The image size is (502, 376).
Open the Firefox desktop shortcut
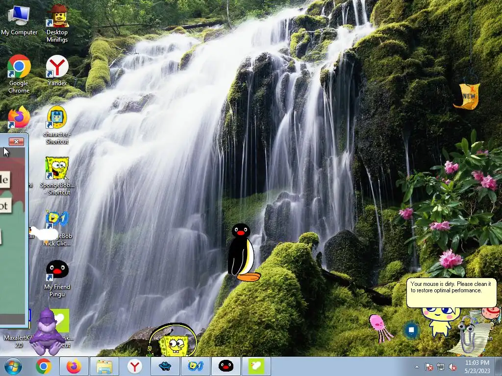pyautogui.click(x=19, y=117)
